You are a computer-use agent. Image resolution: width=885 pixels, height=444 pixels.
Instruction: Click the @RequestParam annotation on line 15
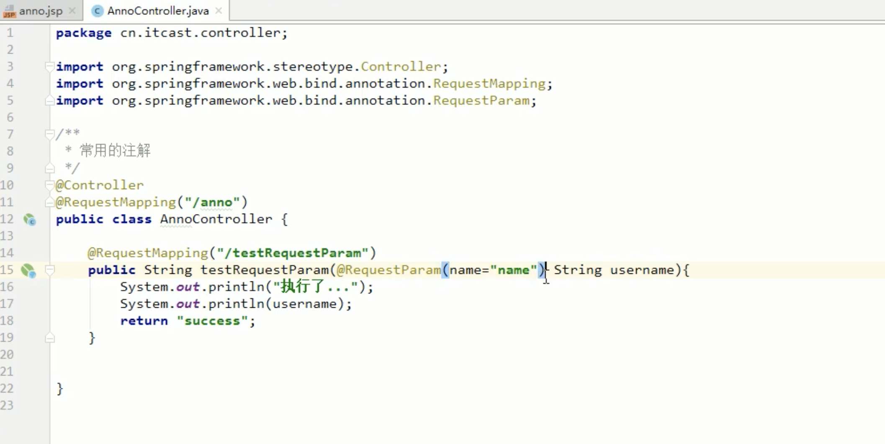[388, 270]
